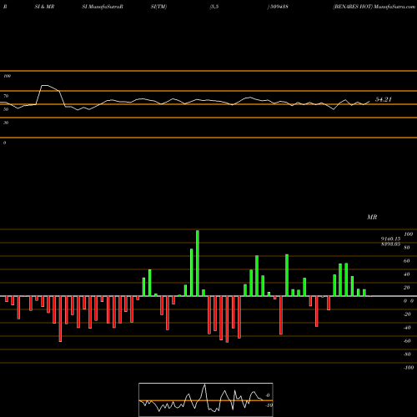Click the MR axis label -40

pyautogui.click(x=407, y=328)
